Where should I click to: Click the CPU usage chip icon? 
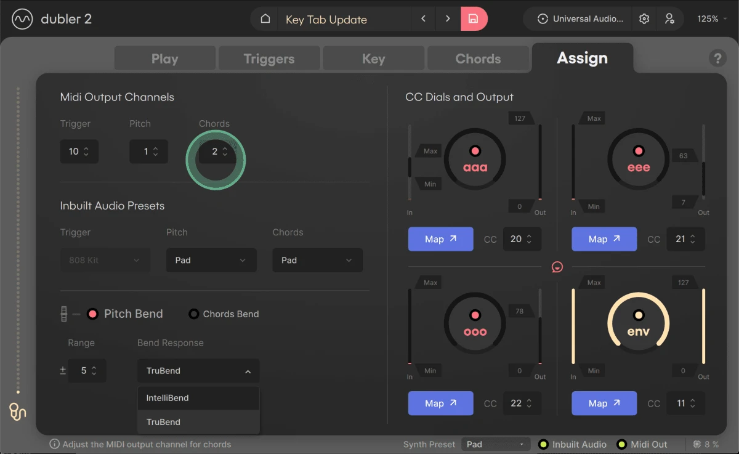pyautogui.click(x=697, y=444)
